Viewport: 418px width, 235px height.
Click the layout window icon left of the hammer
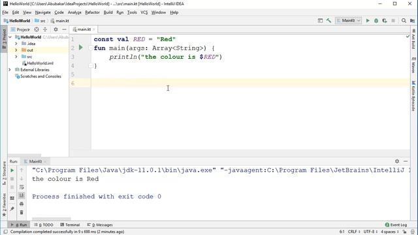pyautogui.click(x=320, y=20)
